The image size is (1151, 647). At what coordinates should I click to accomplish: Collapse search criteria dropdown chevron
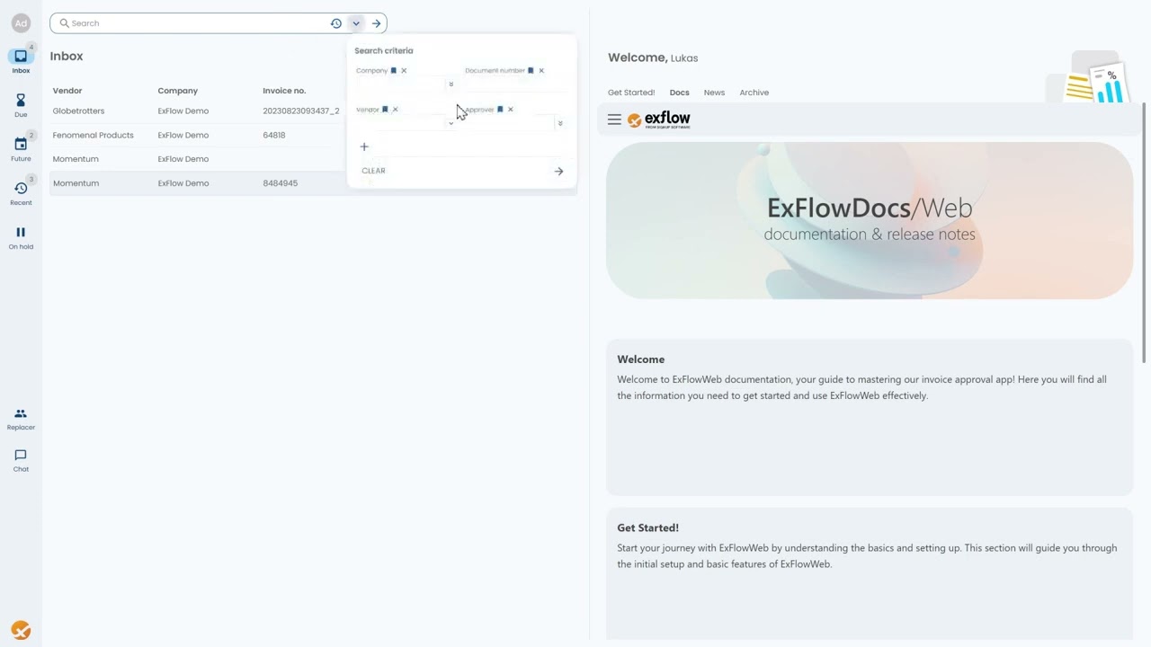pyautogui.click(x=356, y=23)
